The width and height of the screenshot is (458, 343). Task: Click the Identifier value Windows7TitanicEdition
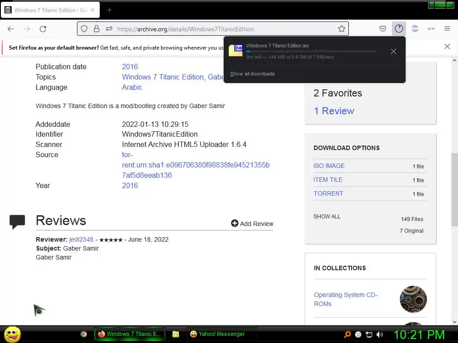tap(160, 134)
